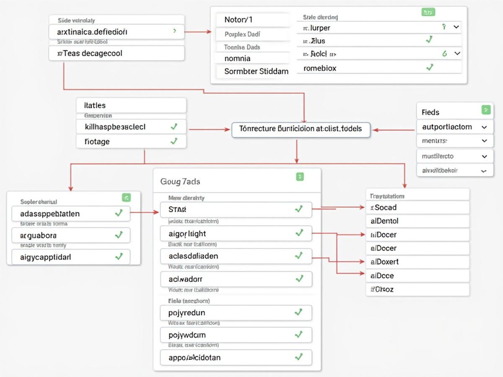The height and width of the screenshot is (377, 503).
Task: Click the central Tonrecture Bunticioion button
Action: [301, 129]
